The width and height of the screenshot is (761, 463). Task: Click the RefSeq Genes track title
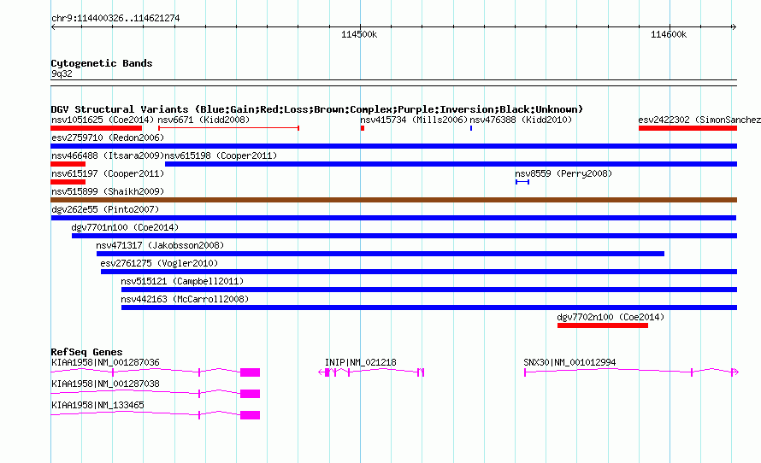[87, 352]
